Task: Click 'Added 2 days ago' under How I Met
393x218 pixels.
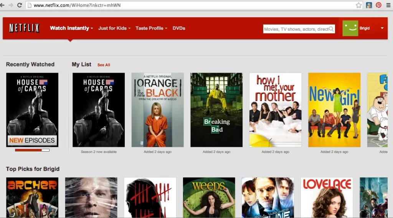Action: coord(276,152)
